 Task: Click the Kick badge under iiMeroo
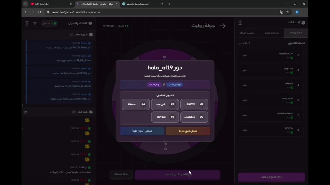pos(292,88)
